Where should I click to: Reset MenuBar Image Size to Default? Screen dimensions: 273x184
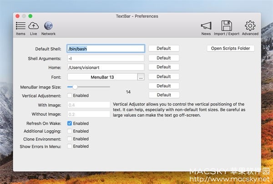coord(164,86)
